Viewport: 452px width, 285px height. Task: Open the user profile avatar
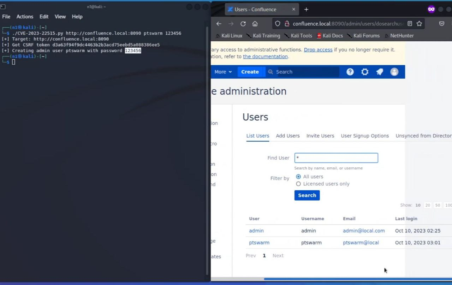(394, 72)
